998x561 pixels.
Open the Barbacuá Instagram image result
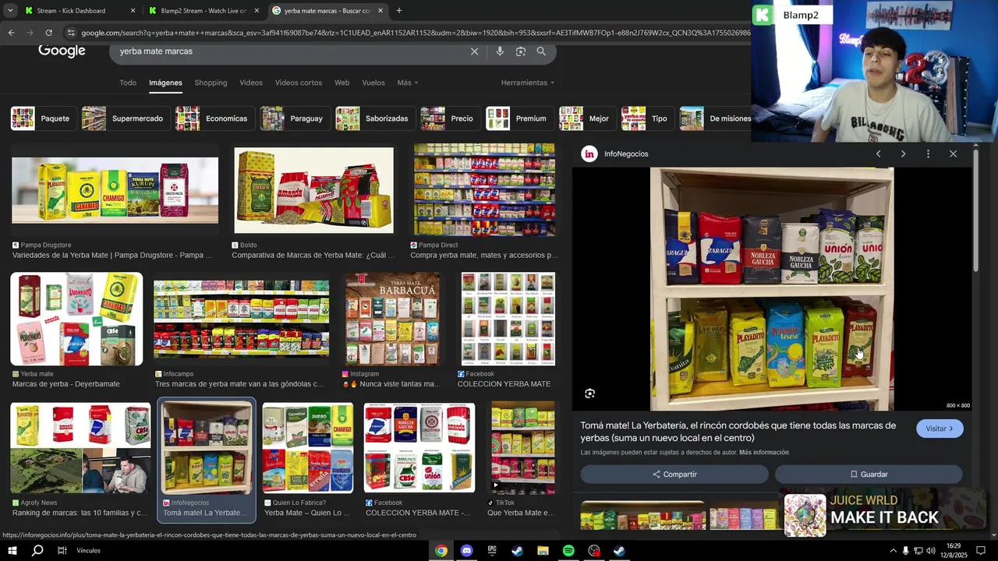[392, 319]
